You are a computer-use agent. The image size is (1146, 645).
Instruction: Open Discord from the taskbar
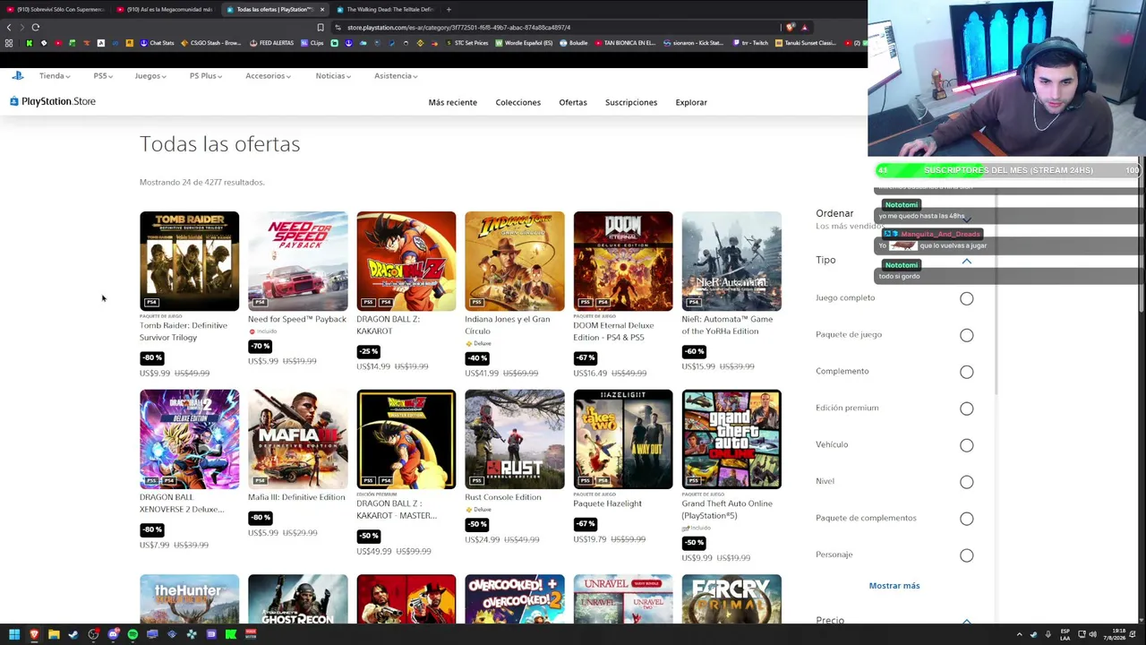click(113, 634)
